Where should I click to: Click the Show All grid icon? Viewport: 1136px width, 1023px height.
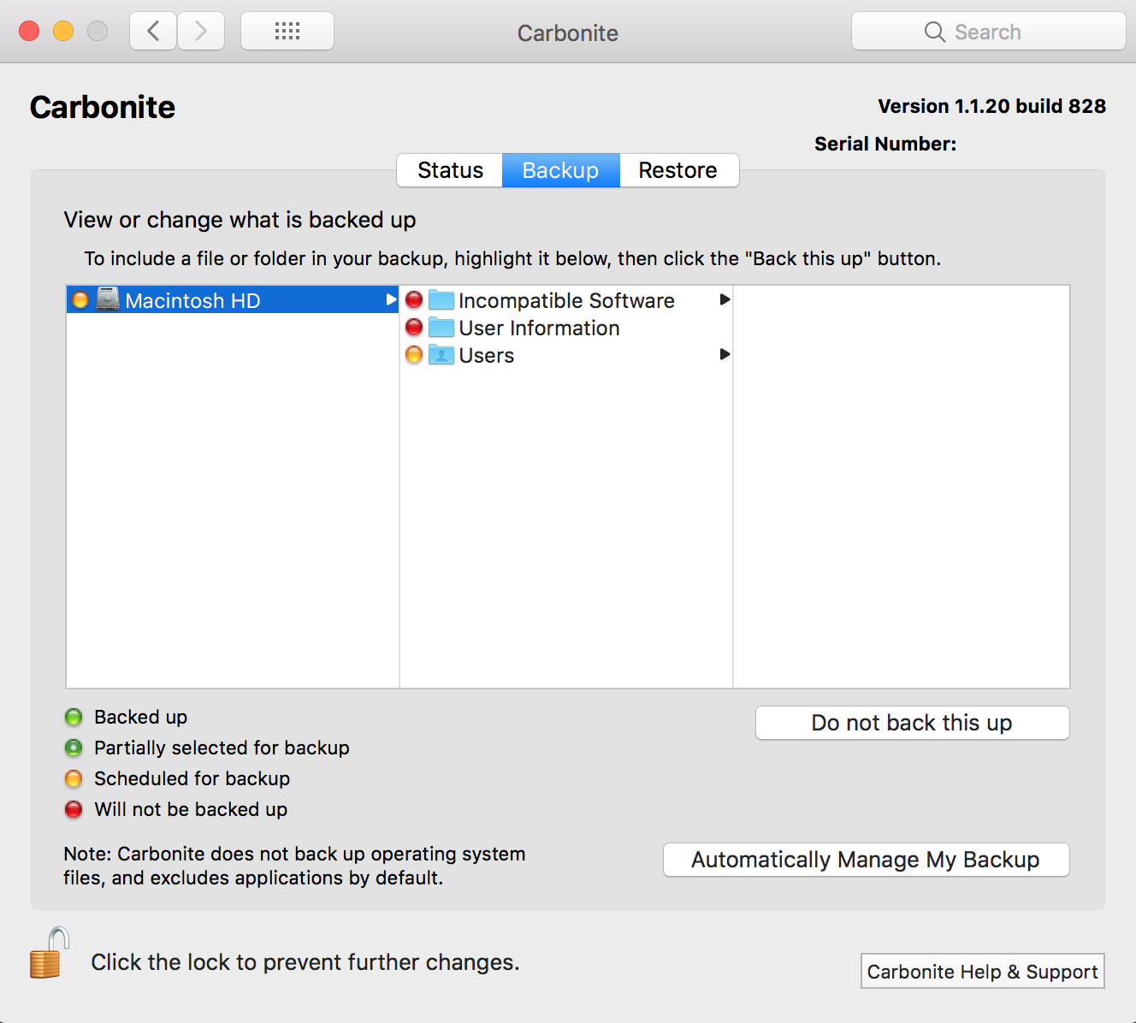(287, 32)
